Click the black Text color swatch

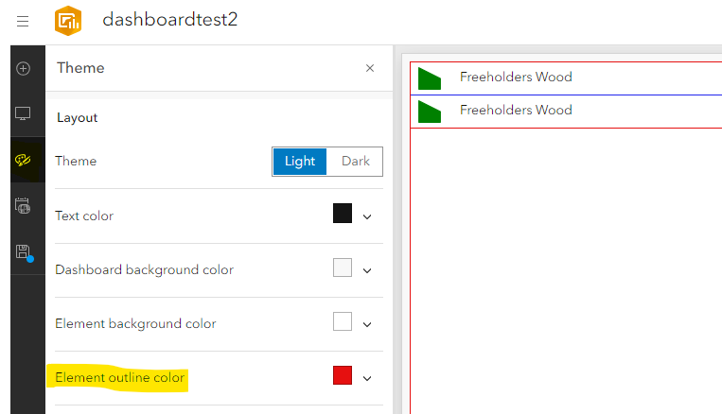tap(343, 214)
